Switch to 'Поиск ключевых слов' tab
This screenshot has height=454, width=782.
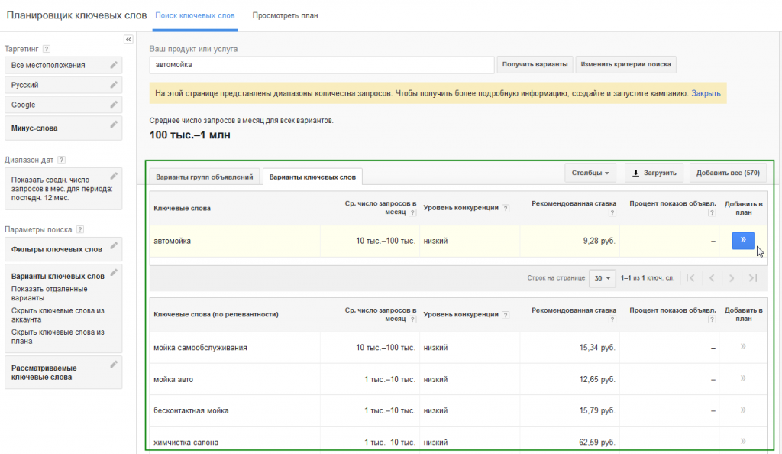tap(195, 15)
